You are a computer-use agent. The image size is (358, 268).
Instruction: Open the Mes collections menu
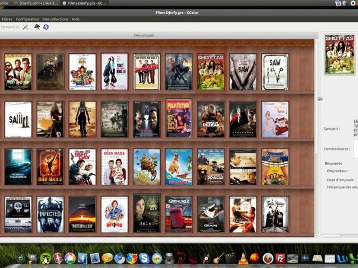click(x=55, y=19)
